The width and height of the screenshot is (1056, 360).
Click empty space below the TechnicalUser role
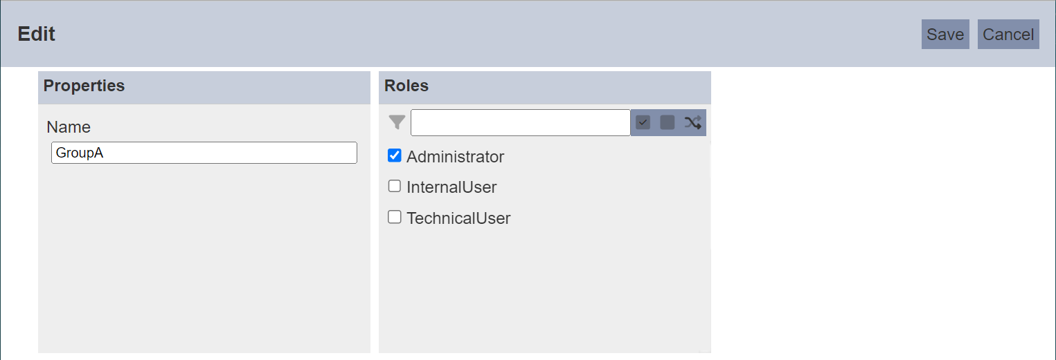pyautogui.click(x=545, y=290)
